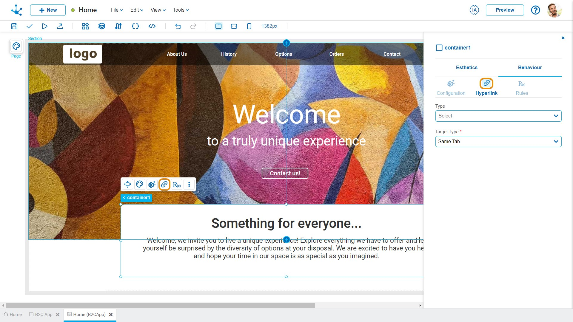Click the undo arrow in top toolbar
The image size is (573, 322).
(x=178, y=26)
